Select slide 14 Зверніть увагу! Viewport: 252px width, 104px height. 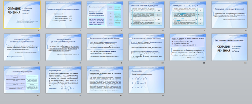pyautogui.click(x=63, y=80)
